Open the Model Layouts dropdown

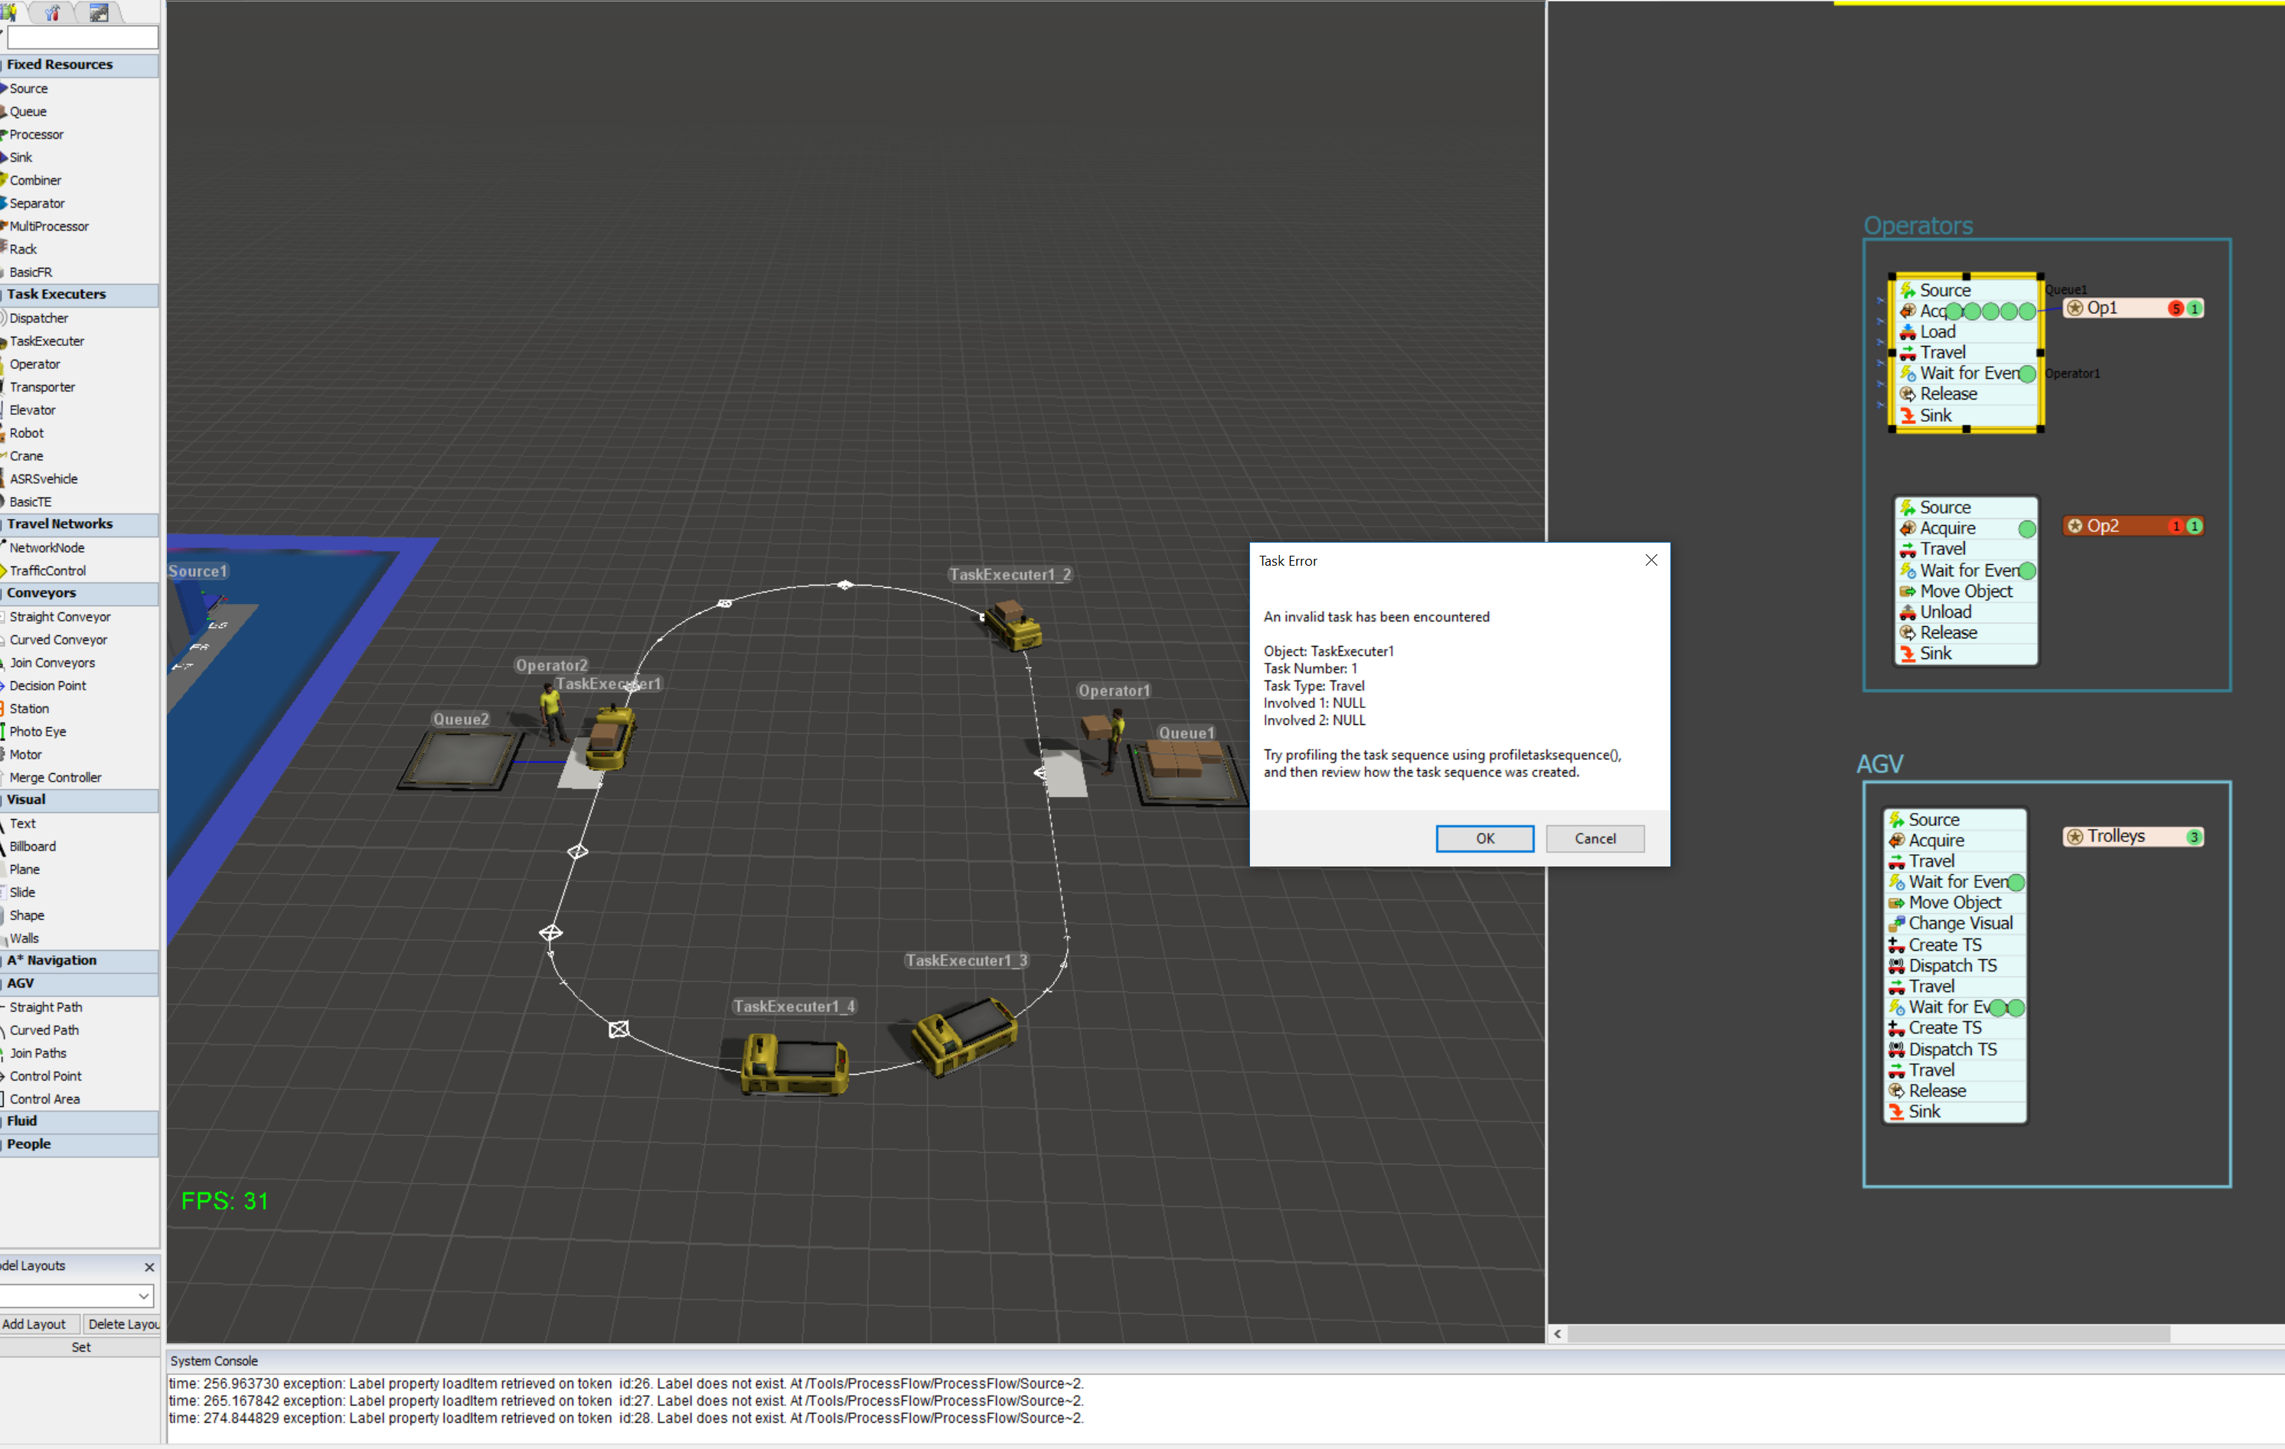142,1295
